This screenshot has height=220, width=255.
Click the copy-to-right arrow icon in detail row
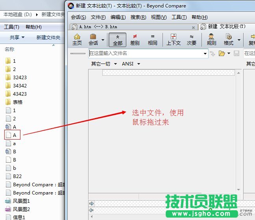coord(92,203)
